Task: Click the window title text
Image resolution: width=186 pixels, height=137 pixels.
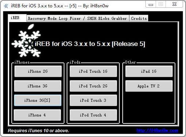Action: click(x=60, y=6)
